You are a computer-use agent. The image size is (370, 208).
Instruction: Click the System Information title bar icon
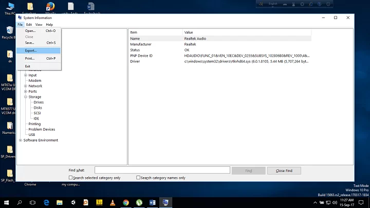(x=20, y=18)
